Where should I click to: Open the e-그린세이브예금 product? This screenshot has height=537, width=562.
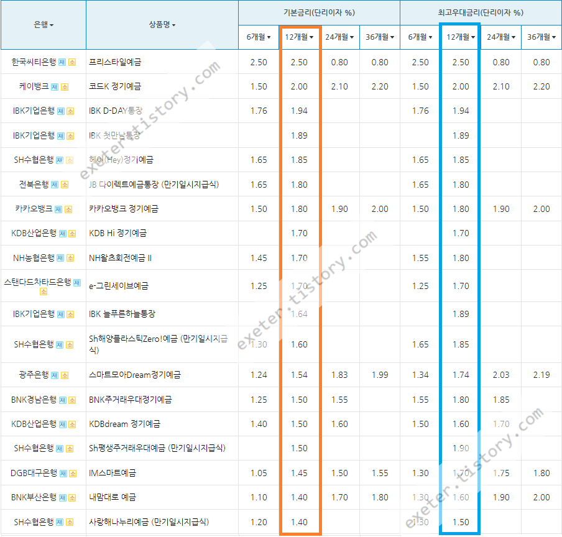click(119, 286)
